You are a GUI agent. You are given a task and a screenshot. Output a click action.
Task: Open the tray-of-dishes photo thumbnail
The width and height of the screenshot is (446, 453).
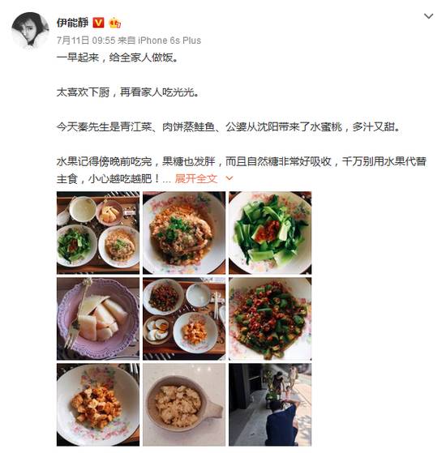tap(98, 233)
